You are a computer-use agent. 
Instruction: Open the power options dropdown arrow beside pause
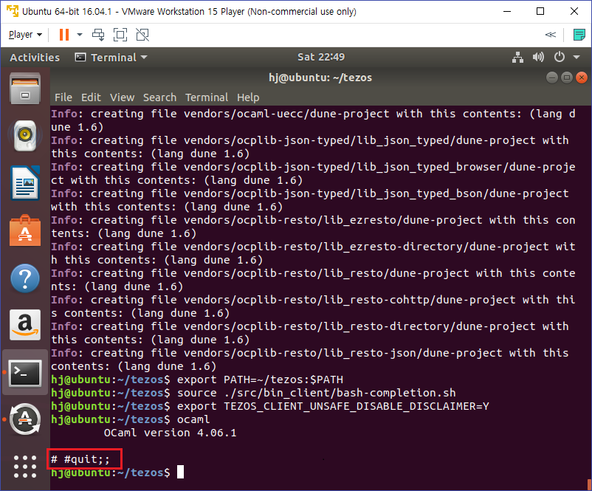click(x=80, y=35)
